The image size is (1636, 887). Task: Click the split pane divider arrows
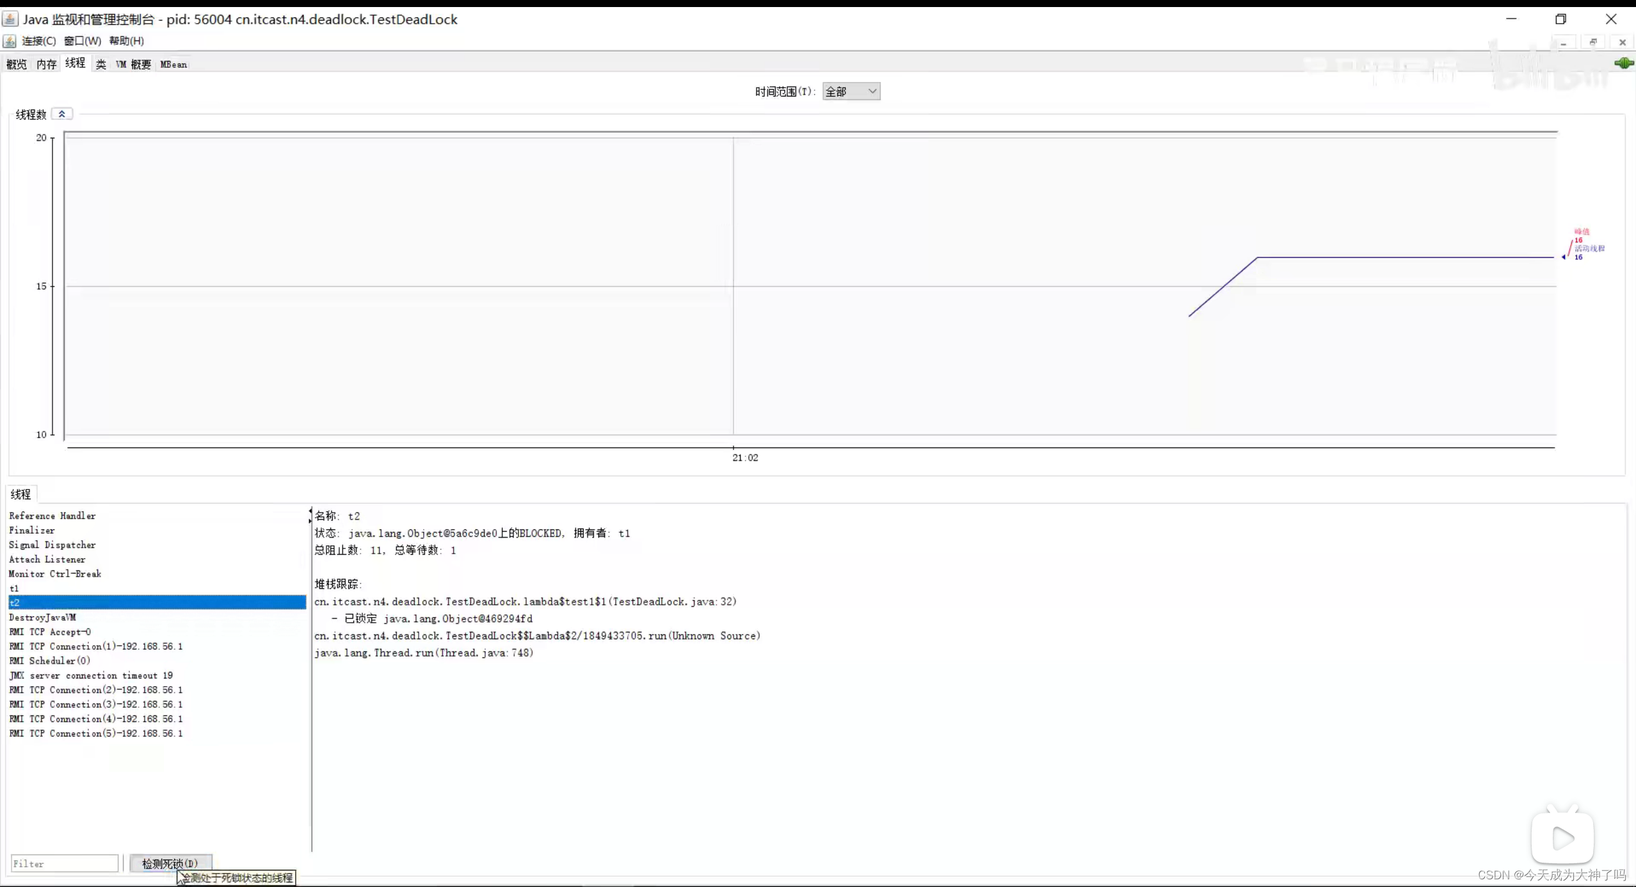(310, 515)
